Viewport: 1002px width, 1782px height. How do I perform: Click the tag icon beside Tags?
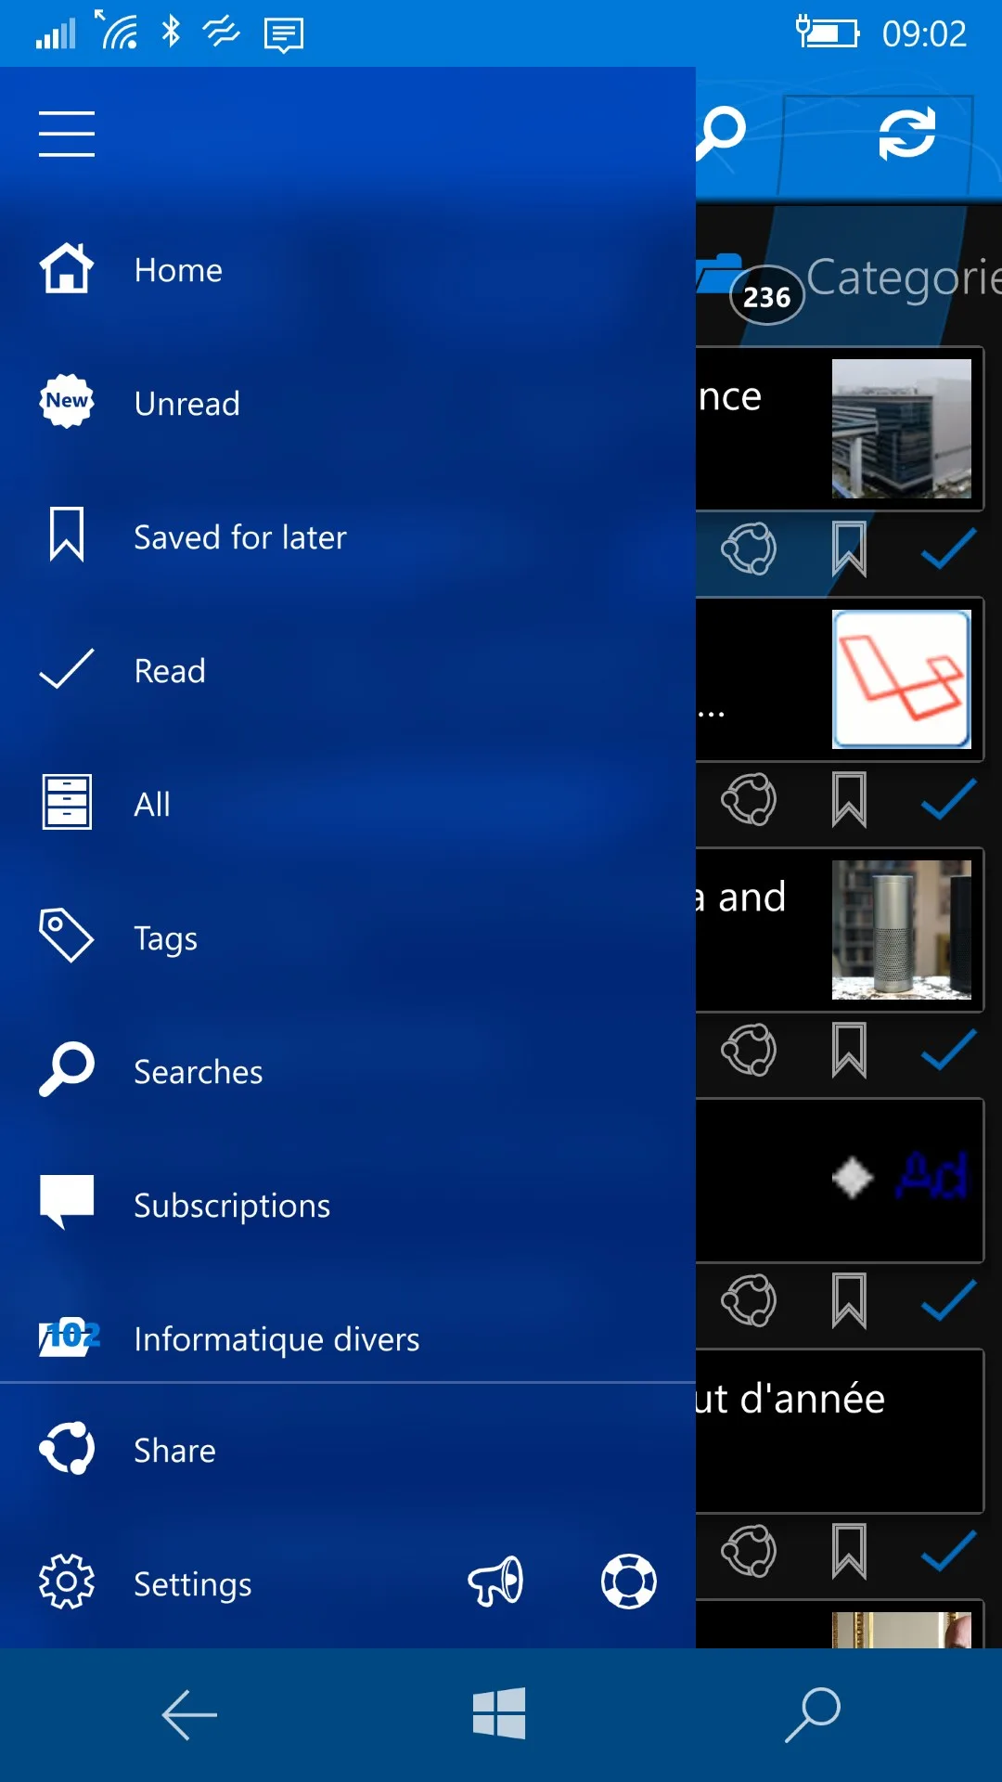click(67, 936)
